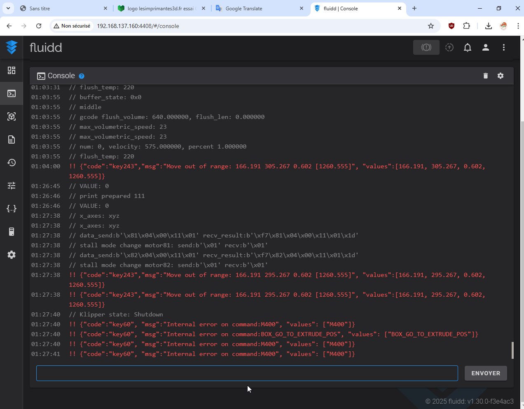The height and width of the screenshot is (409, 524).
Task: Click the console scrollbar thumb
Action: (512, 350)
